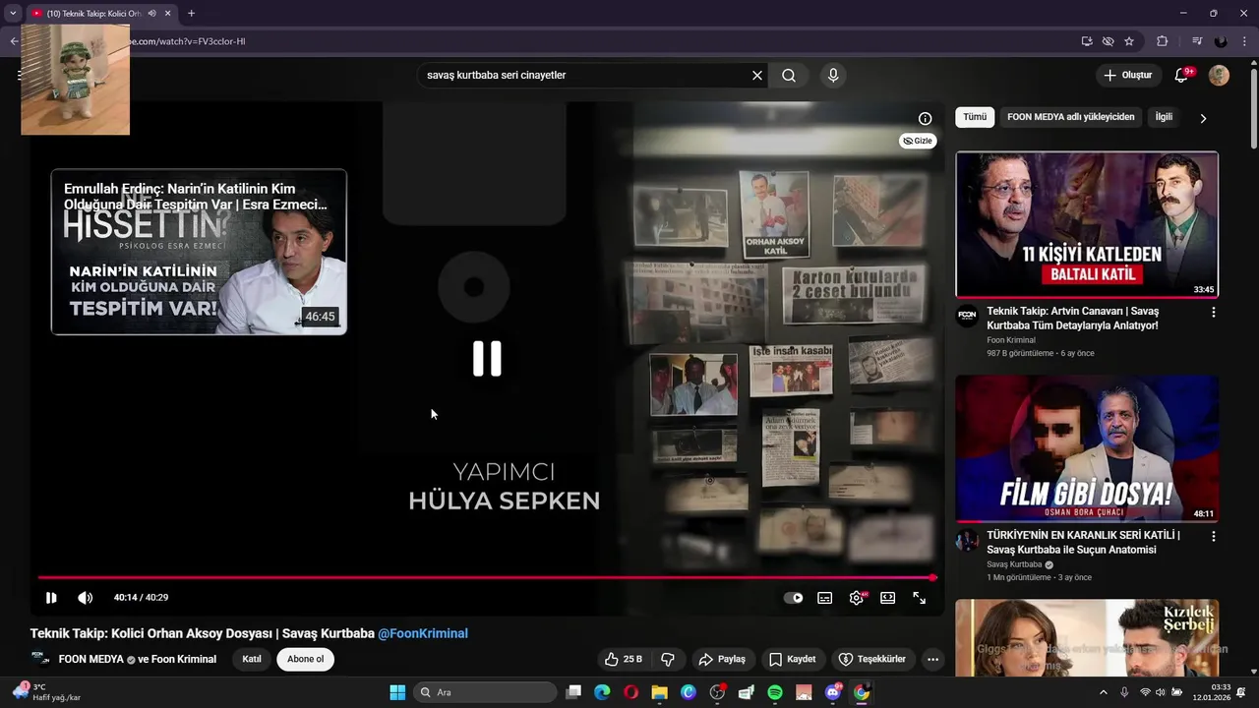Pause the video with the player pause button
This screenshot has height=708, width=1259.
[x=51, y=598]
